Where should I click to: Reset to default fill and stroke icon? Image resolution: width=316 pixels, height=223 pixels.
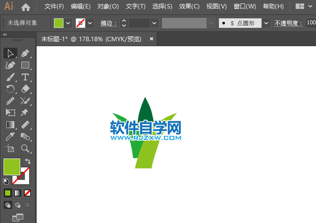6,181
